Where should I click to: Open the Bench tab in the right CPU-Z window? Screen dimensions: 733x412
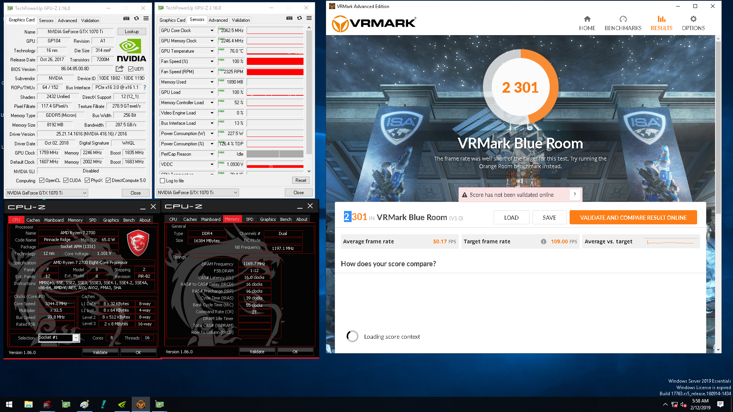pyautogui.click(x=286, y=219)
